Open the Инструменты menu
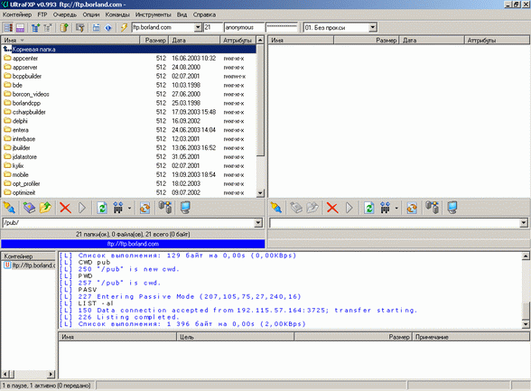 (x=154, y=14)
